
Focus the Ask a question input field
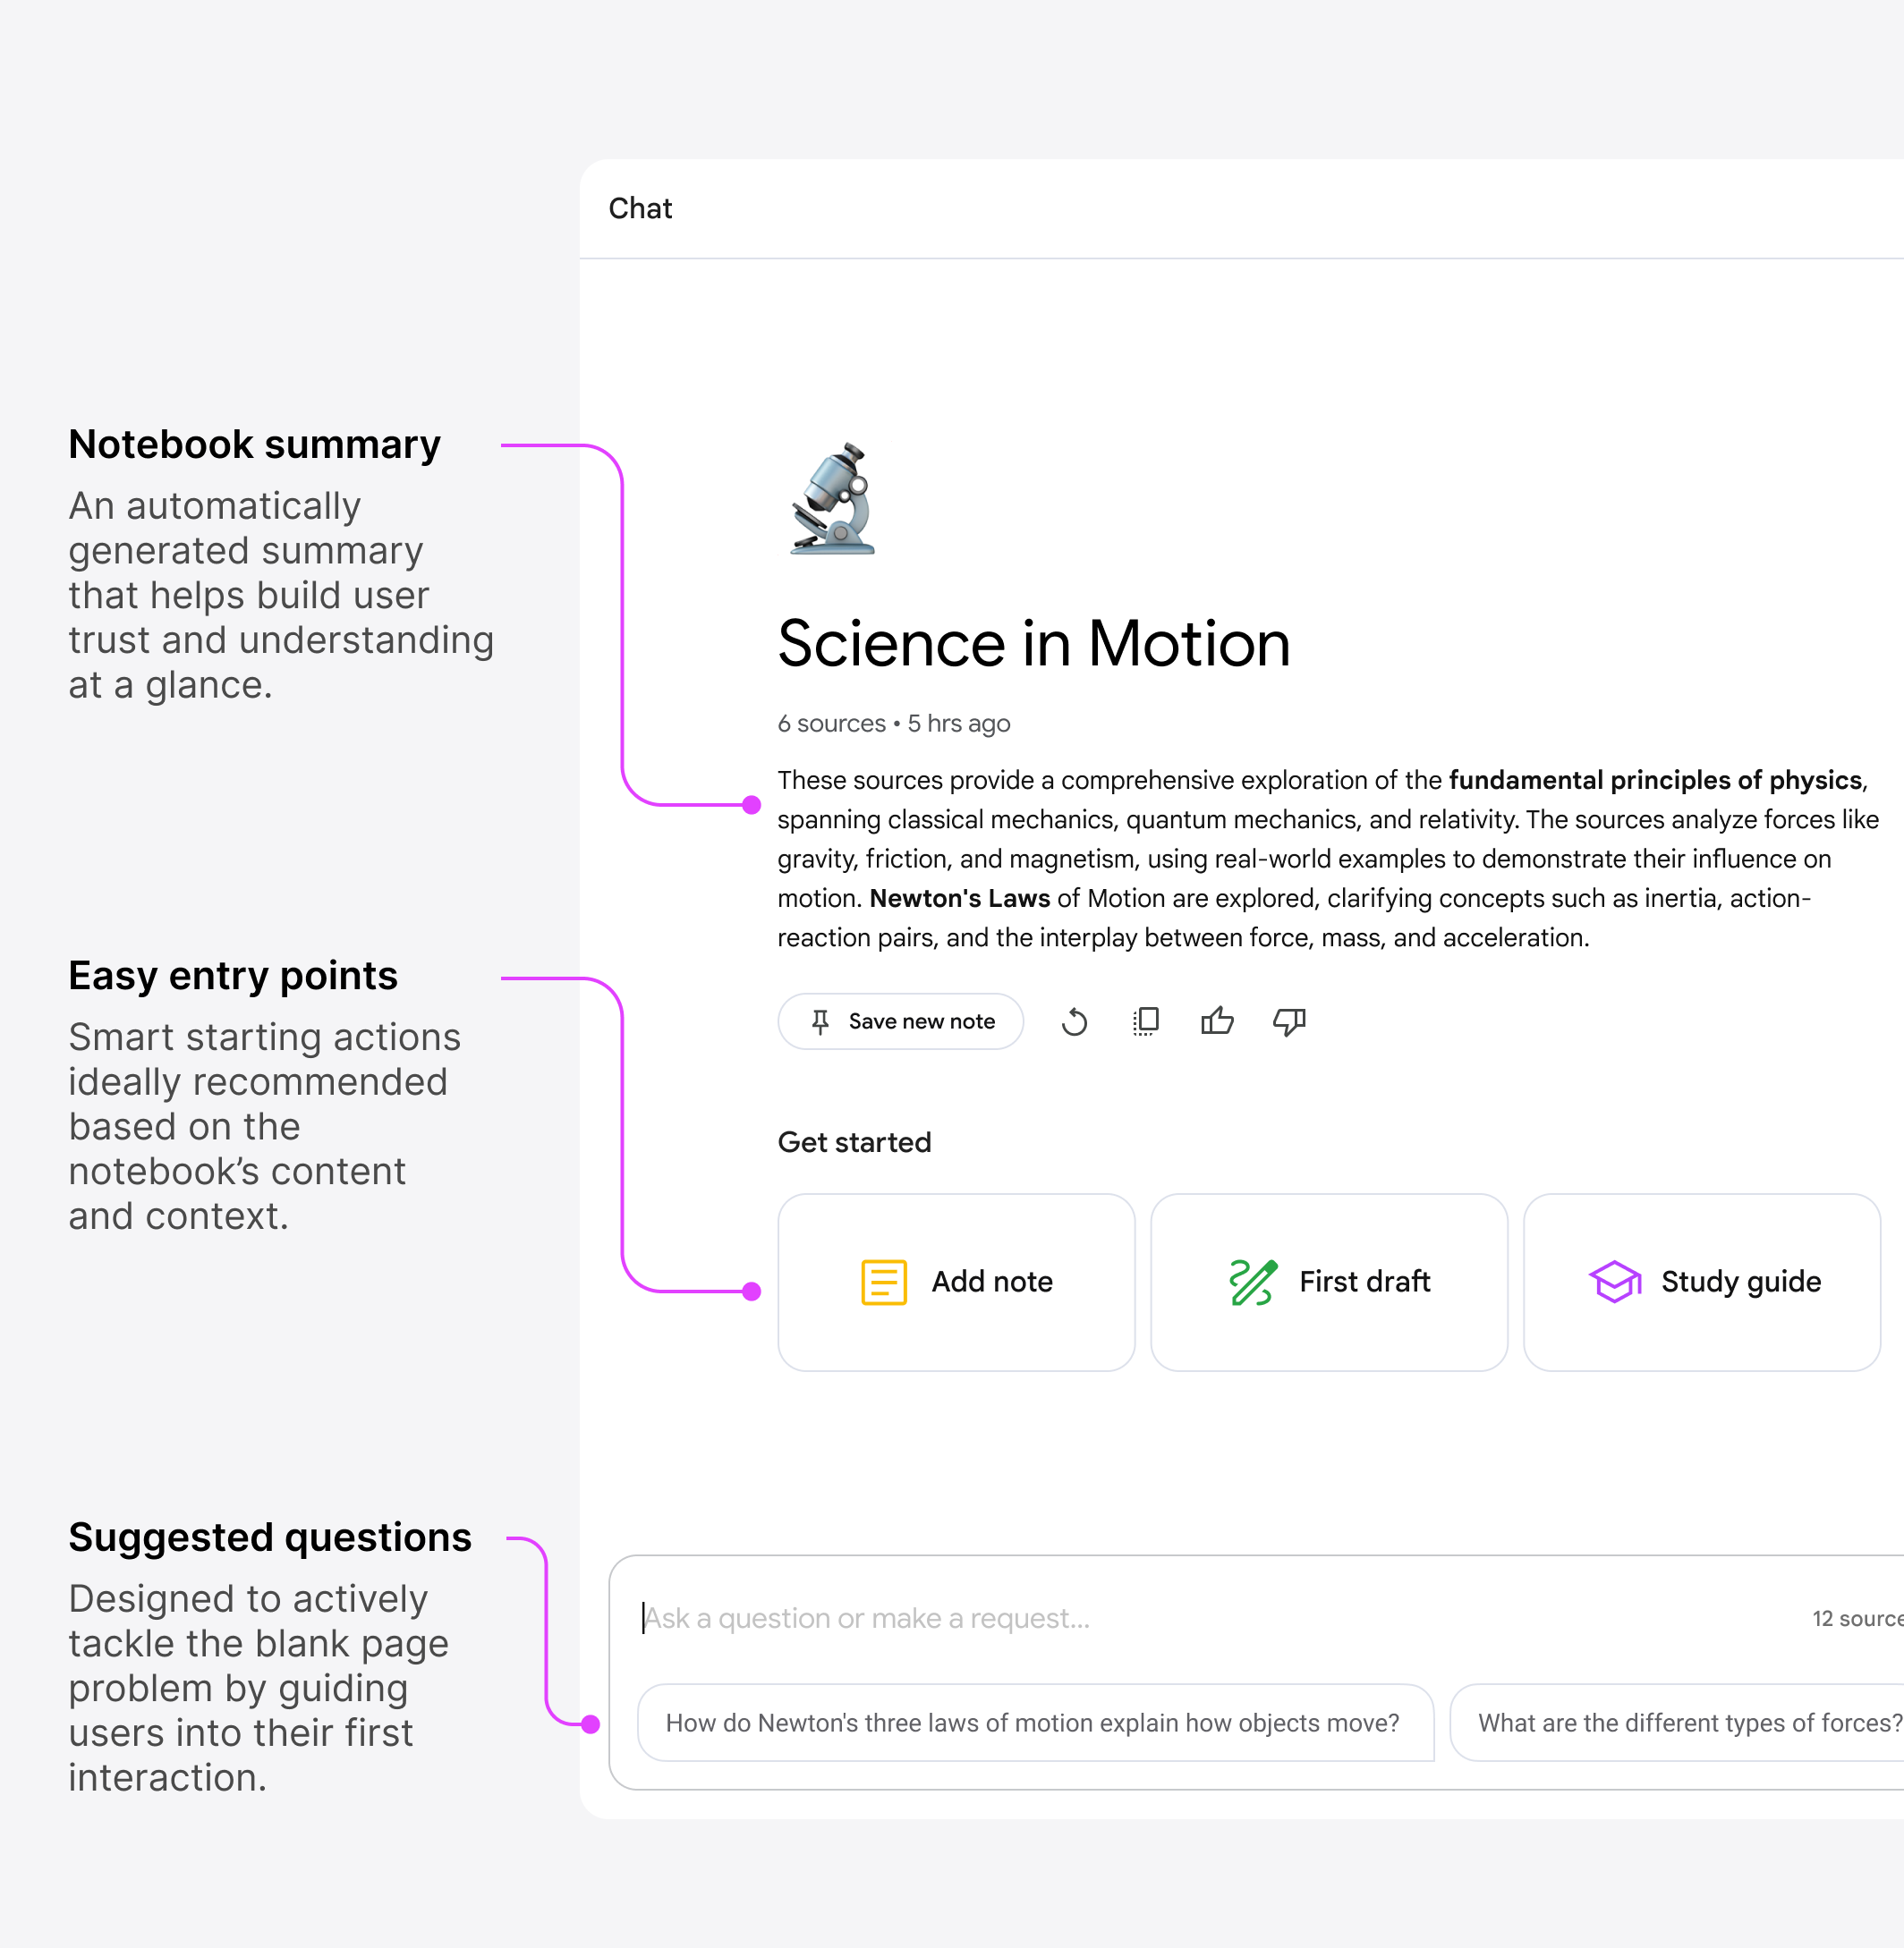1100,1618
